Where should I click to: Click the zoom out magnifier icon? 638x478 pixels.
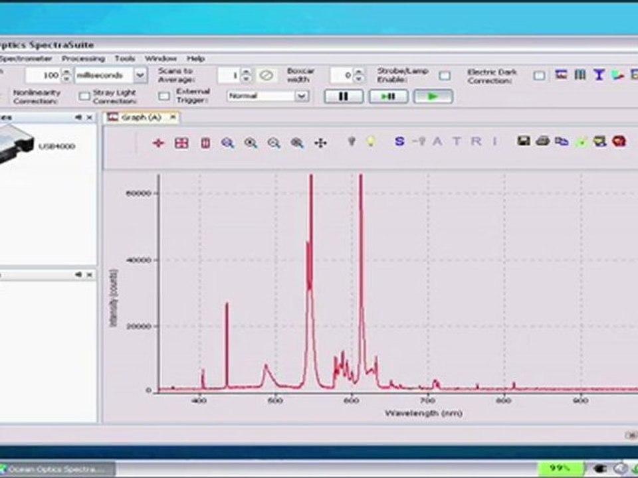[274, 143]
